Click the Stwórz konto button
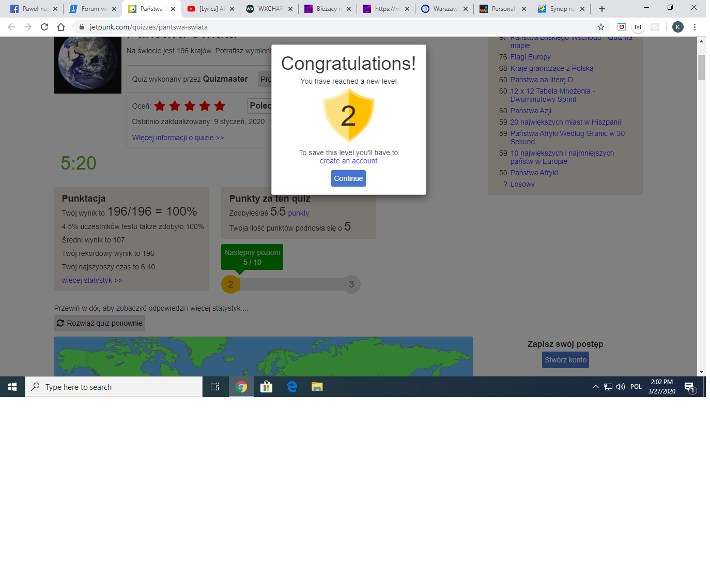This screenshot has width=710, height=577. click(x=565, y=360)
